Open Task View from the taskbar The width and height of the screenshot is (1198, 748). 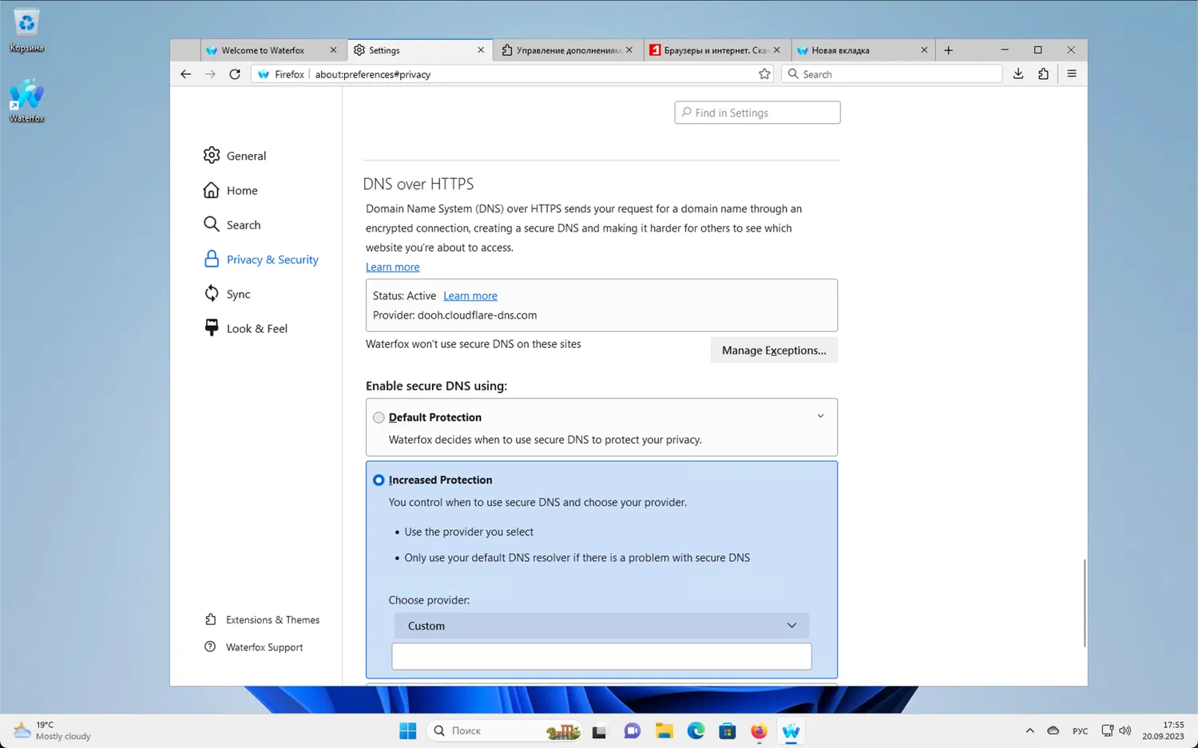coord(599,730)
